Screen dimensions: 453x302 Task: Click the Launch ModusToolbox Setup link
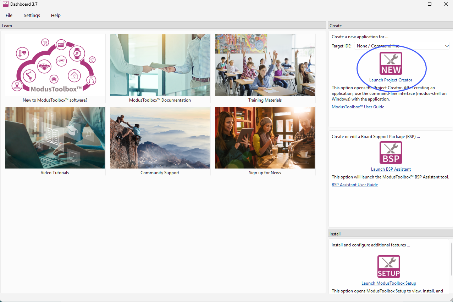point(388,283)
